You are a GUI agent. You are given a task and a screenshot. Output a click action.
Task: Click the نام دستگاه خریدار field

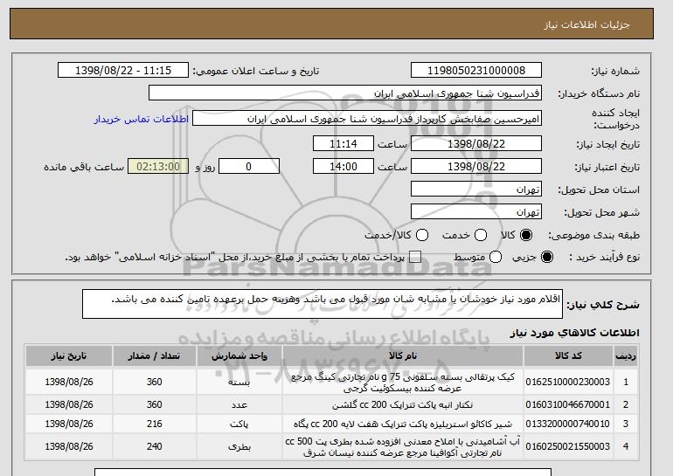(345, 93)
